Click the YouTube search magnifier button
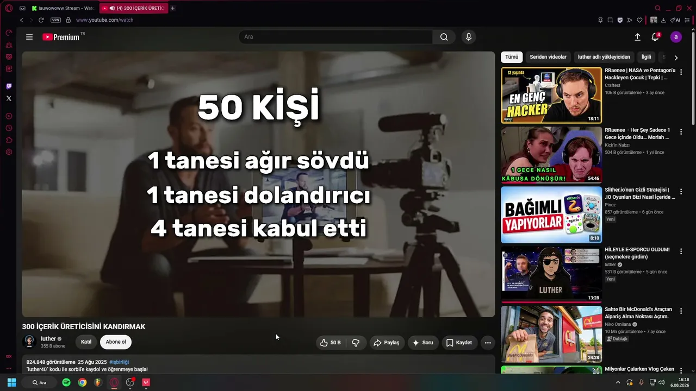Viewport: 696px width, 391px height. pyautogui.click(x=444, y=37)
